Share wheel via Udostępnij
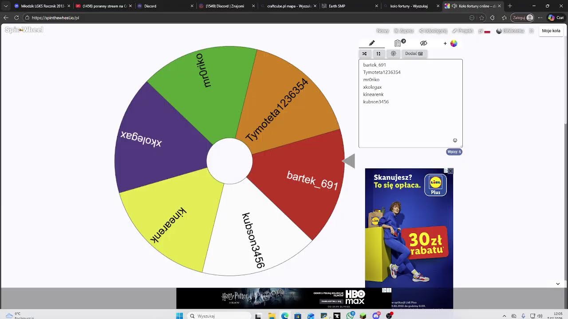This screenshot has width=568, height=319. 433,31
